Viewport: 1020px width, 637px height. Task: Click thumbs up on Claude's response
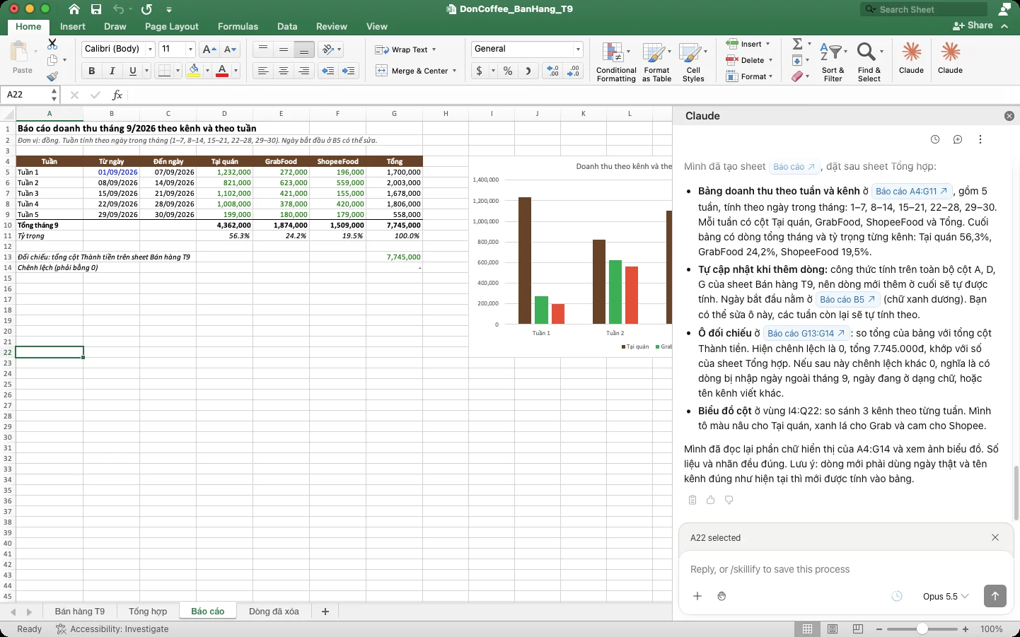pos(711,500)
